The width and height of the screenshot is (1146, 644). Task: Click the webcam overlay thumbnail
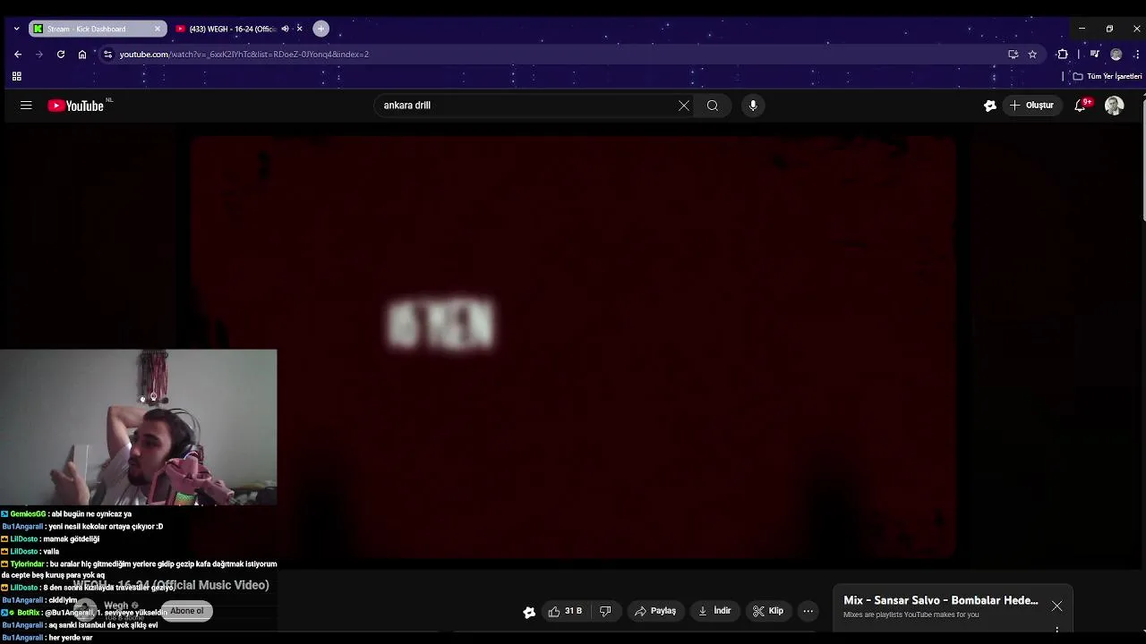pyautogui.click(x=139, y=428)
